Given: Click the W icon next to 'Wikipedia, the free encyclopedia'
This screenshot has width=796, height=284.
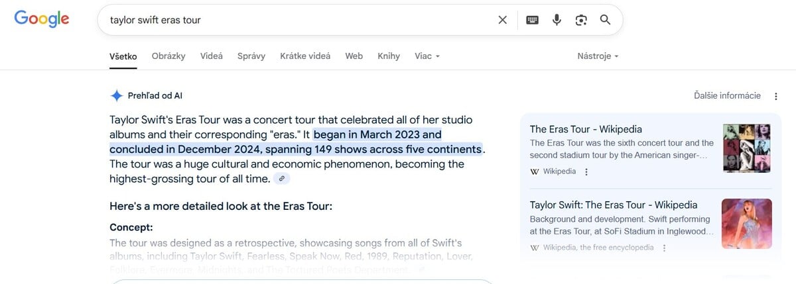Looking at the screenshot, I should 535,248.
